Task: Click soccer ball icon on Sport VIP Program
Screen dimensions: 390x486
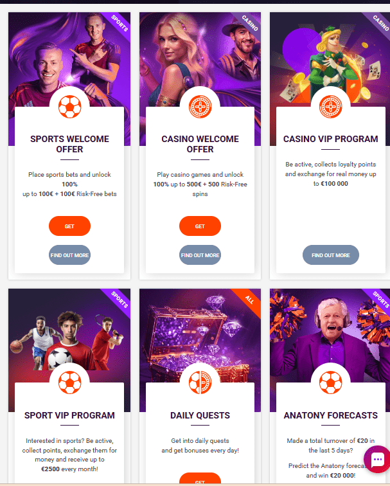Action: click(x=69, y=382)
